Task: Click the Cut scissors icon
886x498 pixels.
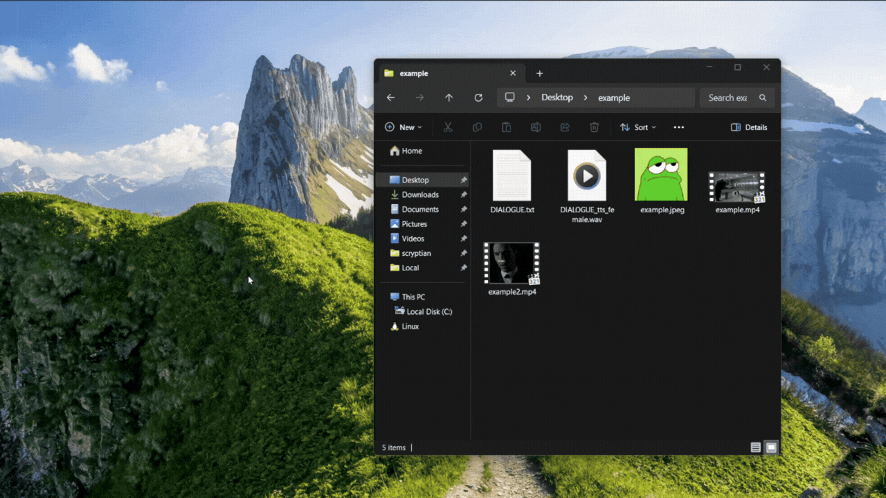Action: 448,127
